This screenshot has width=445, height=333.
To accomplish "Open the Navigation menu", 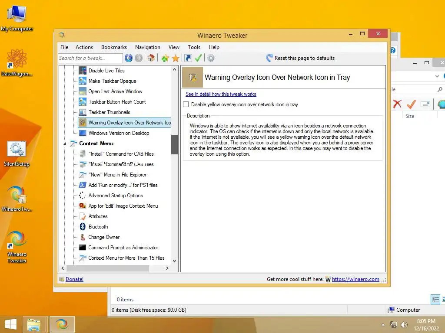I will click(148, 47).
